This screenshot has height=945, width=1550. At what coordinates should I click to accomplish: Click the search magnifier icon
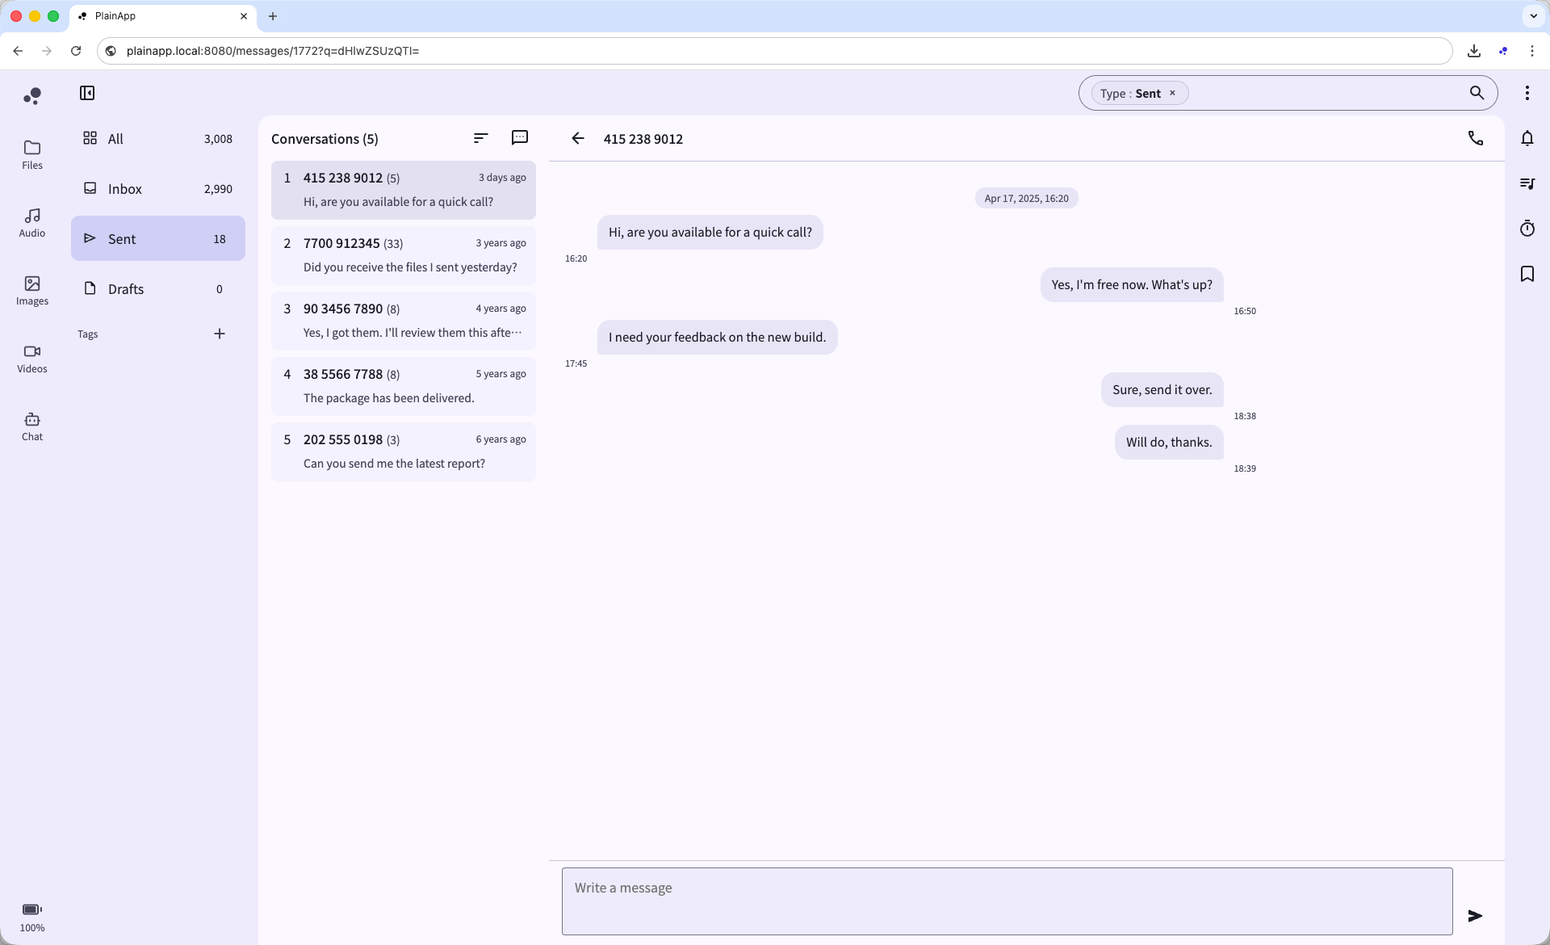point(1477,93)
